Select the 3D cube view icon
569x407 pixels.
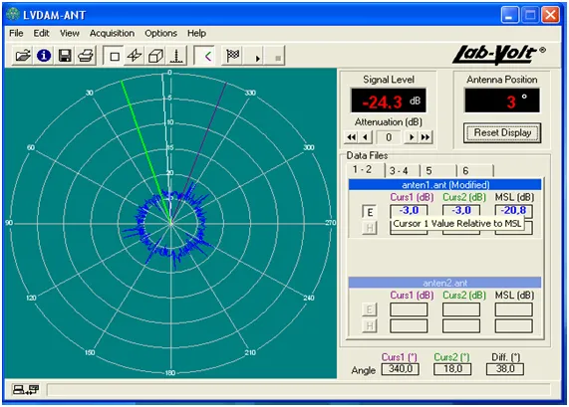(156, 56)
